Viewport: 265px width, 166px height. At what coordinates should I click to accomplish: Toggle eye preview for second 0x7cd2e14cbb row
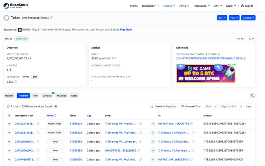point(9,133)
